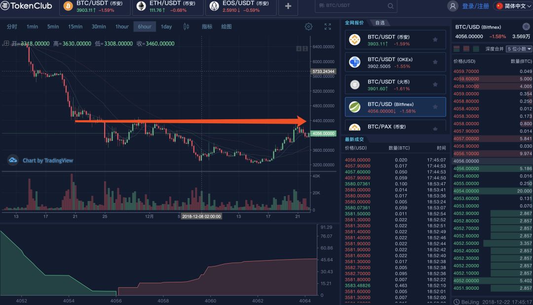Click the crosshair legend icon beside 开= values
The image size is (533, 305).
(x=6, y=43)
